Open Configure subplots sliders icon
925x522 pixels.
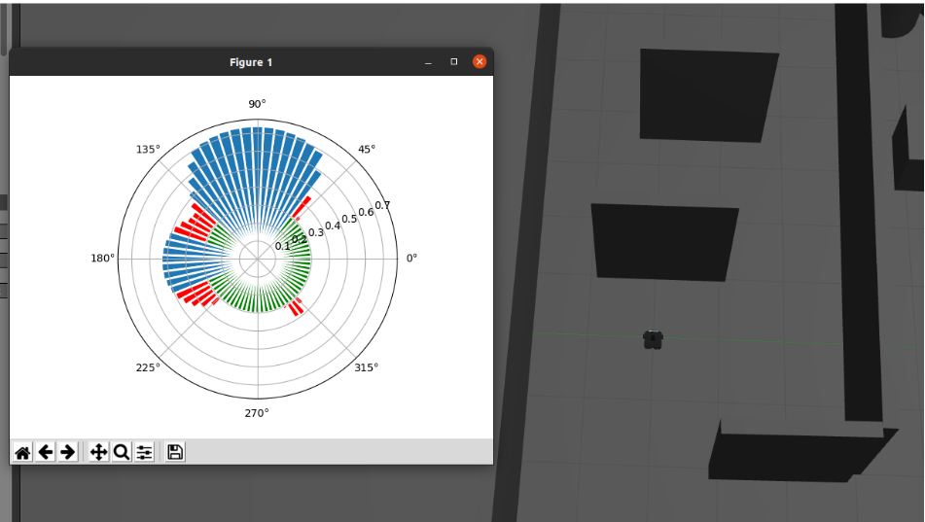point(144,452)
